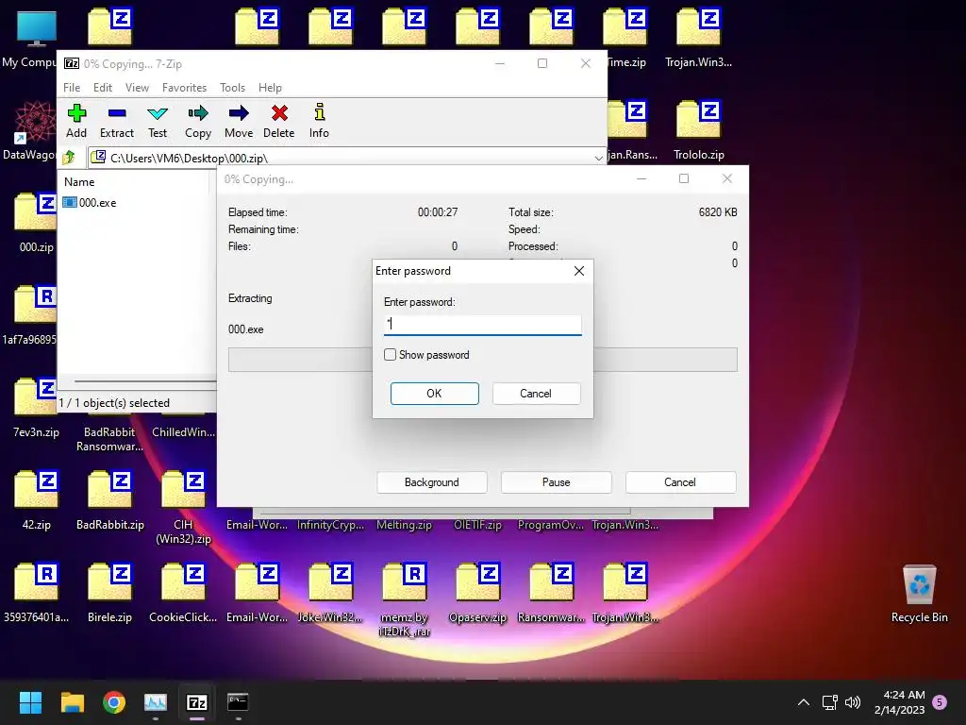Select the memz by iTzDrK_.rar icon
The height and width of the screenshot is (725, 966).
(404, 599)
